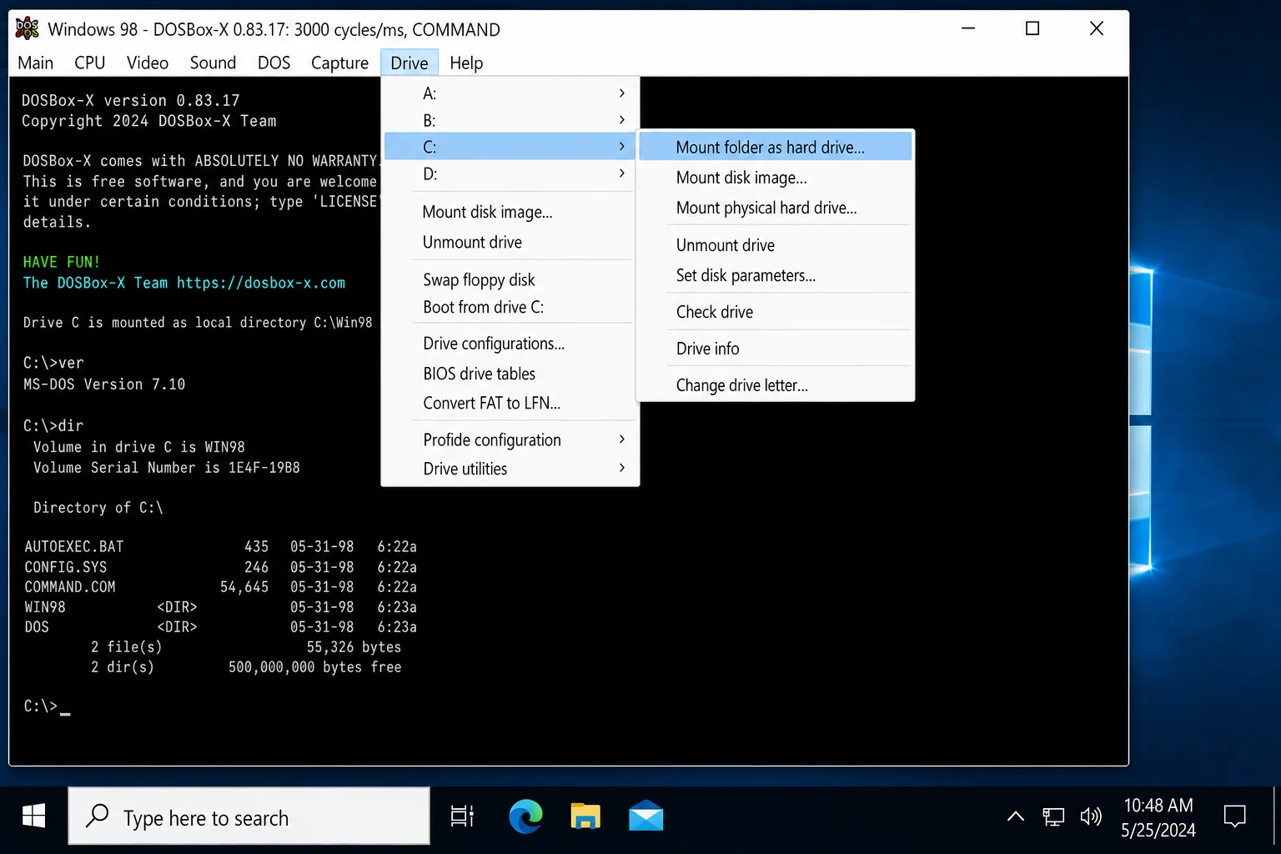
Task: Select Change drive letter
Action: pos(776,385)
